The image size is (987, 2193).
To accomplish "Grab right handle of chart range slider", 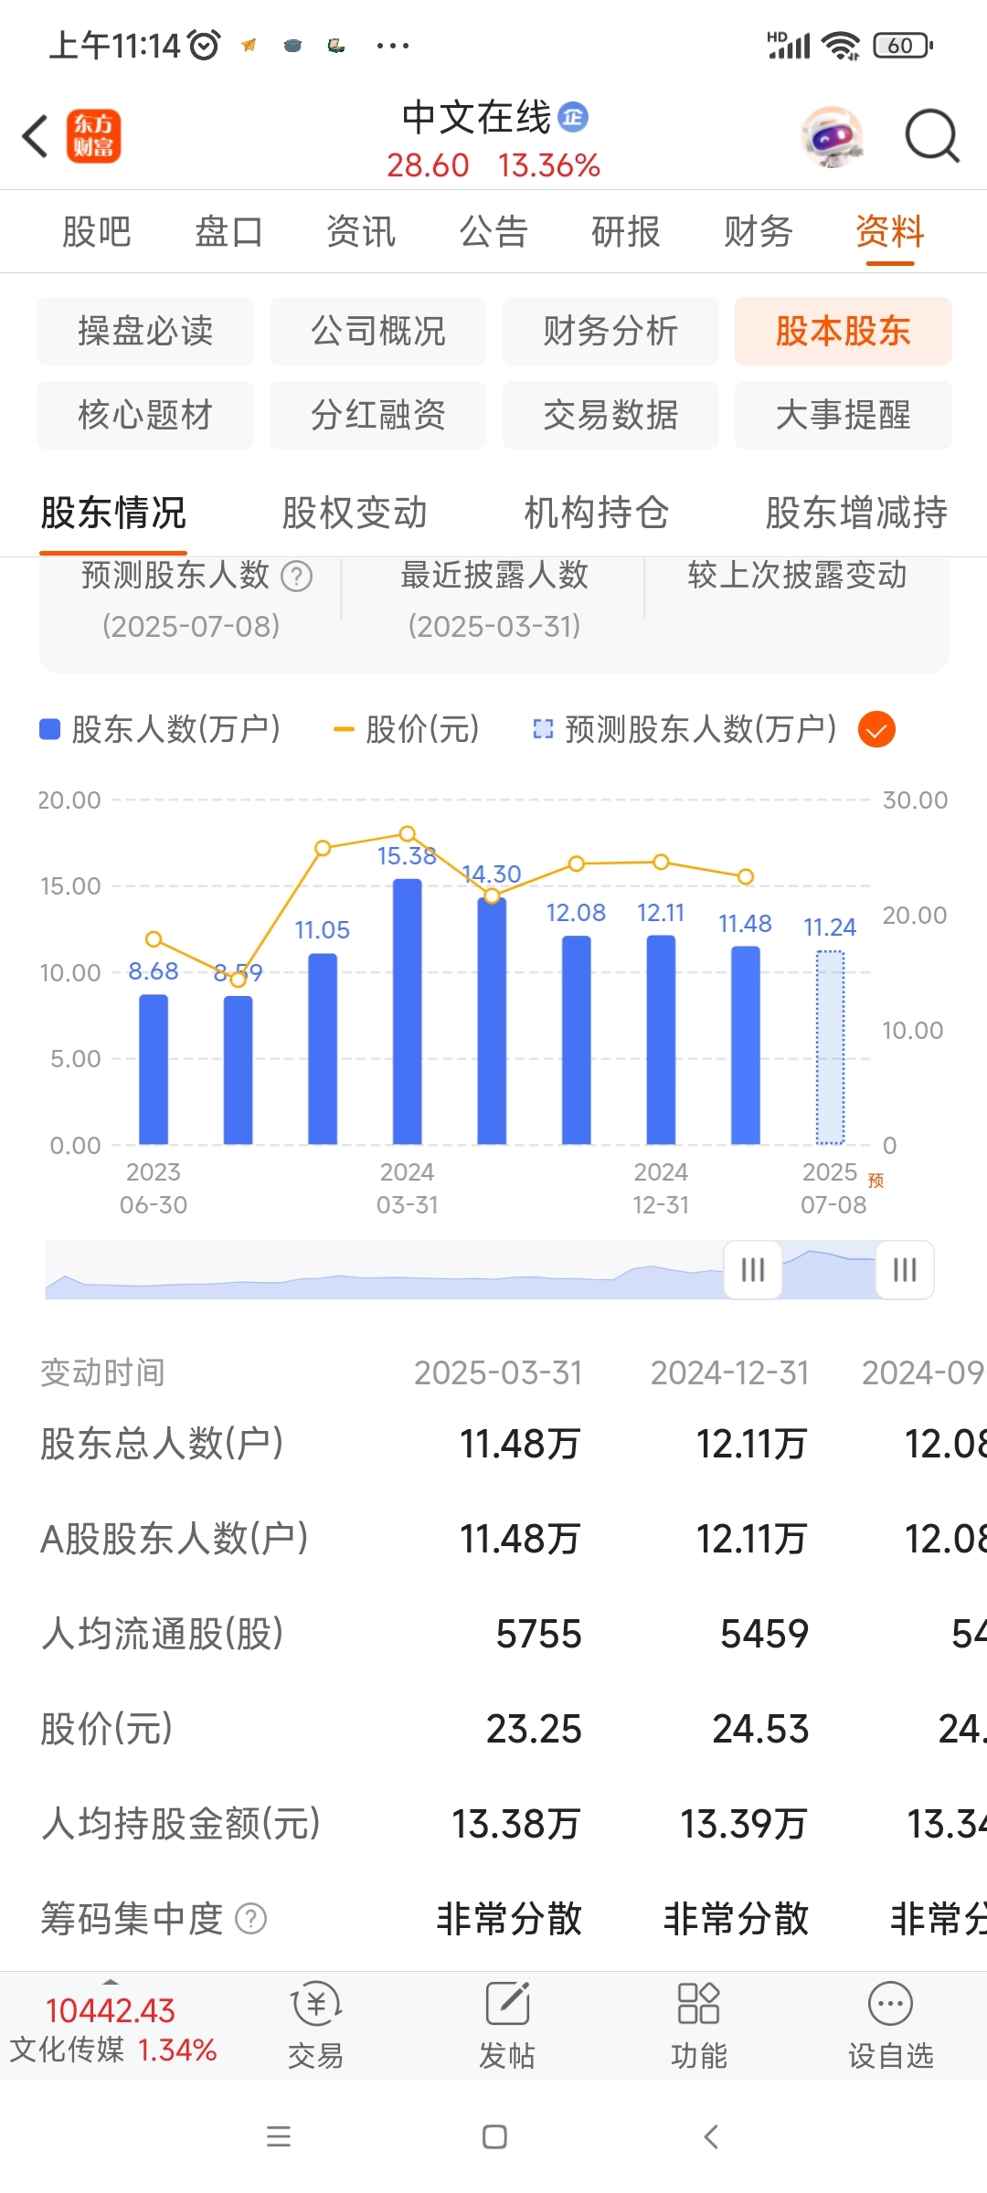I will [x=905, y=1269].
